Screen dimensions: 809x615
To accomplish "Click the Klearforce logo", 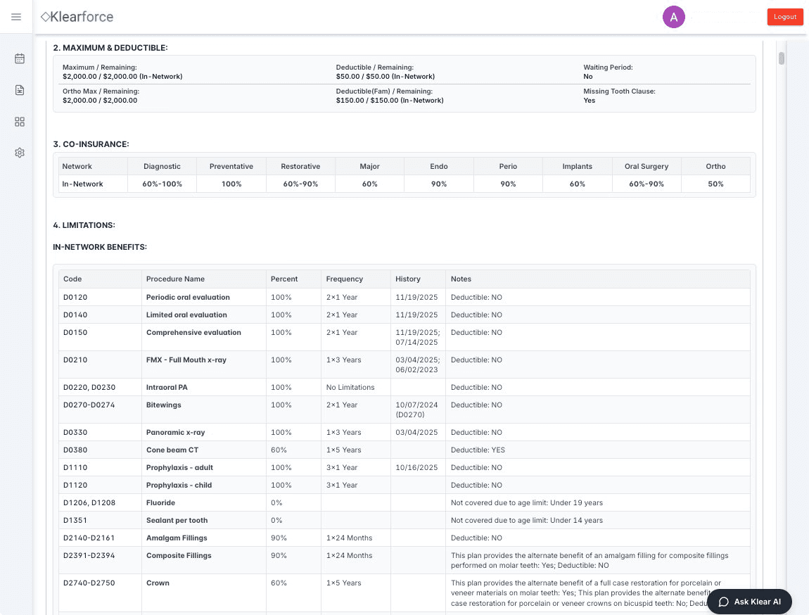I will point(77,16).
